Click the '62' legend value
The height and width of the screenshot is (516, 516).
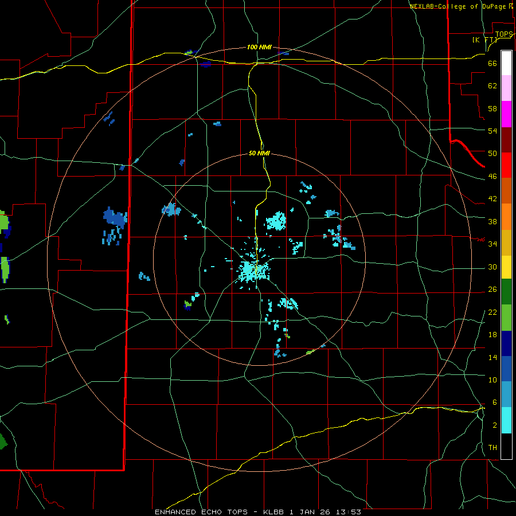(x=492, y=86)
